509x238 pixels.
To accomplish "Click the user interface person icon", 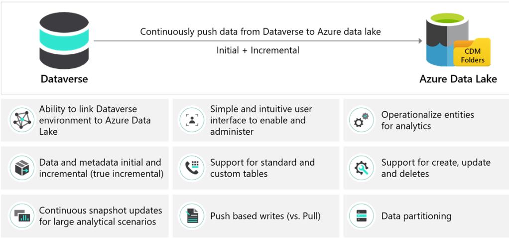I will click(x=191, y=120).
